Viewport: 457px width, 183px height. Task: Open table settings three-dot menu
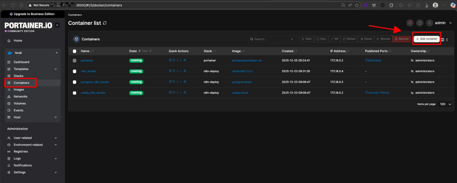(447, 39)
